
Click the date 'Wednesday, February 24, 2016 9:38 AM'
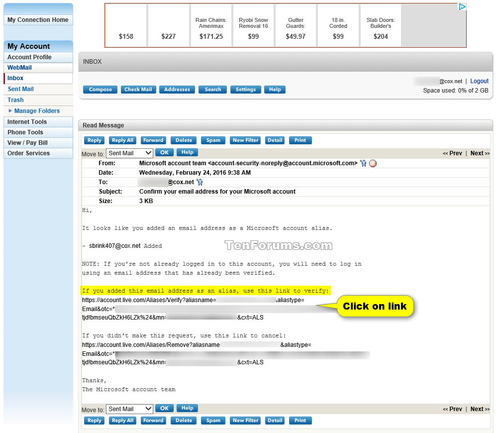(195, 173)
